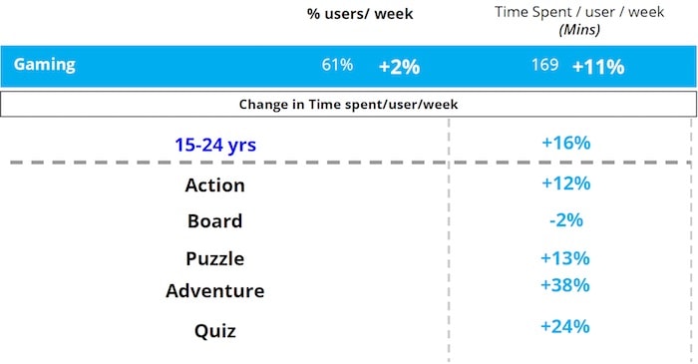Click the -2% Board value
Image resolution: width=698 pixels, height=364 pixels.
pos(565,219)
